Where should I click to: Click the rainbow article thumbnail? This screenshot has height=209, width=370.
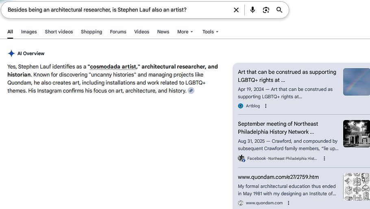click(356, 82)
